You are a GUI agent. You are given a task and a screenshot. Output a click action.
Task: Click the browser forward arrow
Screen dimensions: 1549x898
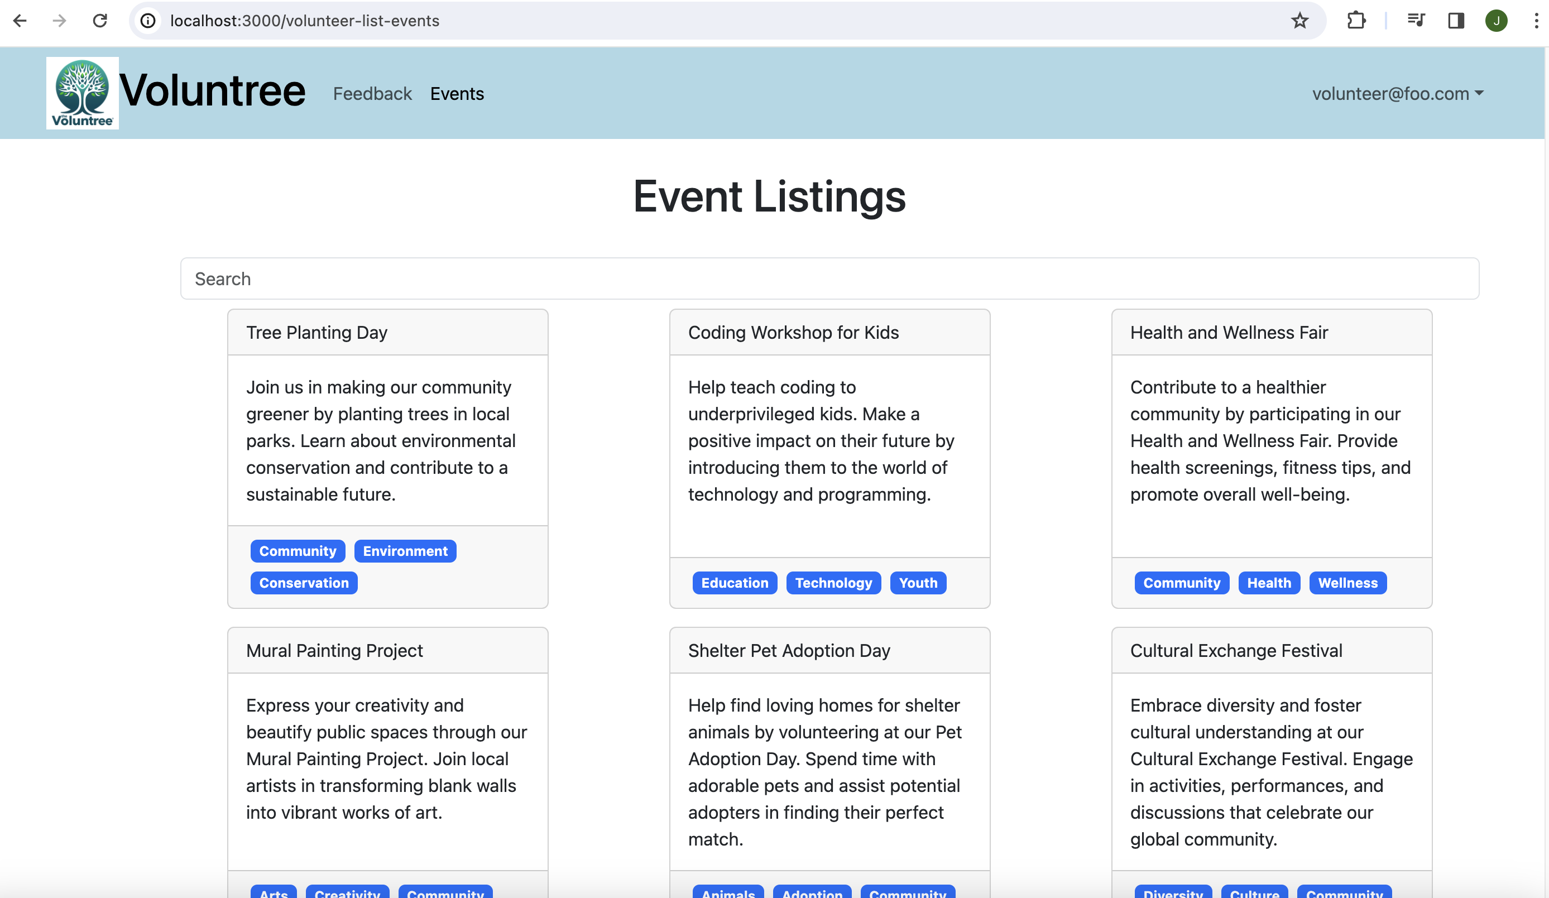tap(59, 20)
